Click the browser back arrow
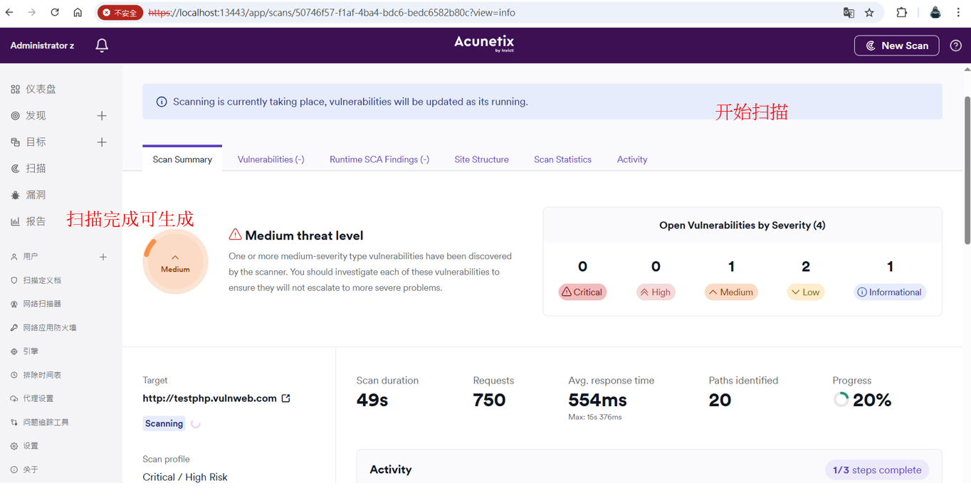The image size is (971, 498). coord(9,12)
